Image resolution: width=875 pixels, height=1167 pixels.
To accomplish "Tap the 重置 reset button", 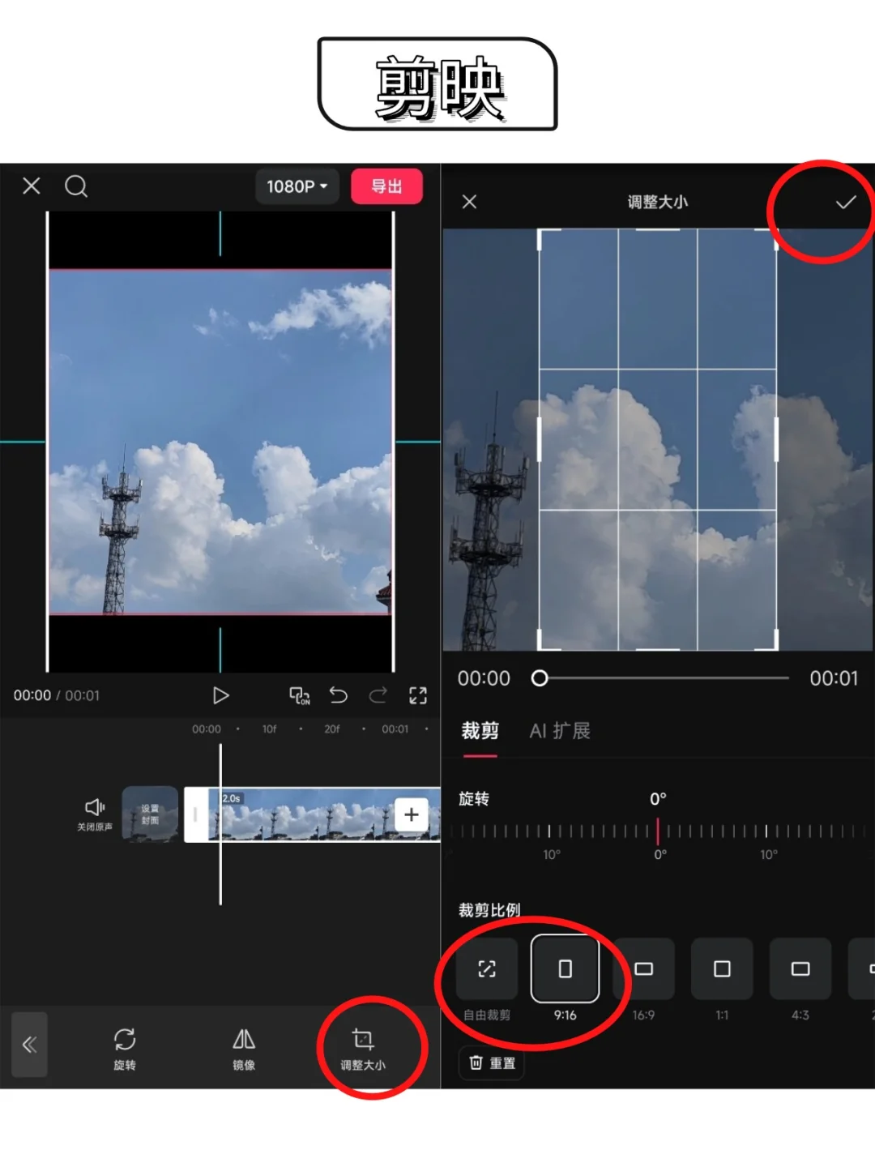I will (x=492, y=1063).
